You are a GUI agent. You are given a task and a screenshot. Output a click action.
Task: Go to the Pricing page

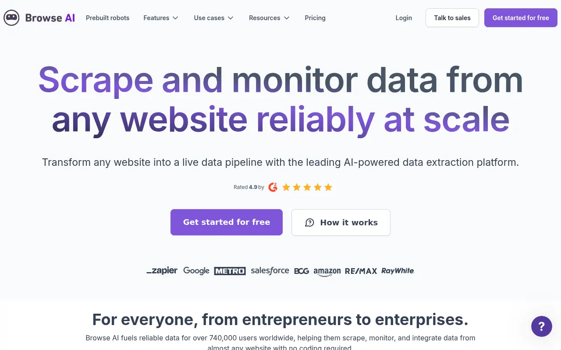(315, 18)
